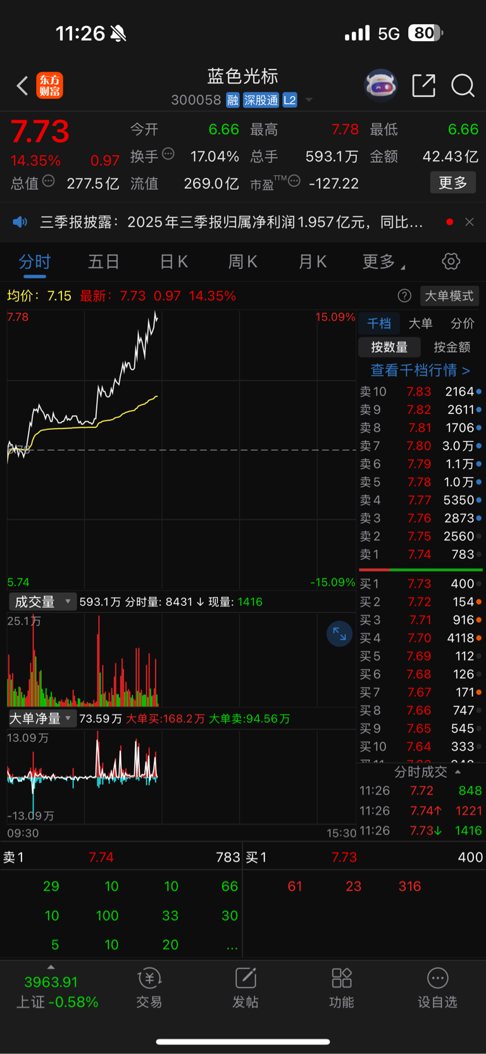Select the 卖10 7.83 order row
486x1054 pixels.
421,392
